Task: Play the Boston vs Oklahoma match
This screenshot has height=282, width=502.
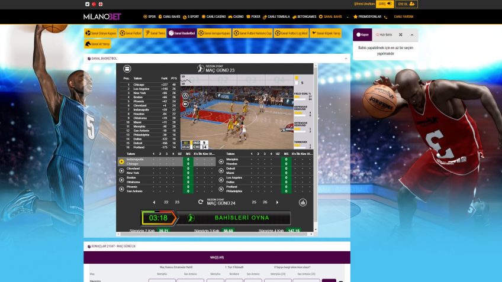Action: point(122,180)
